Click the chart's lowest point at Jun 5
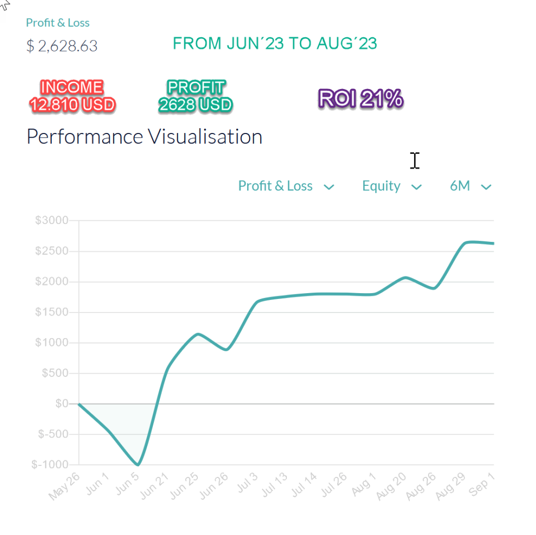Screen dimensions: 536x535 click(x=138, y=464)
